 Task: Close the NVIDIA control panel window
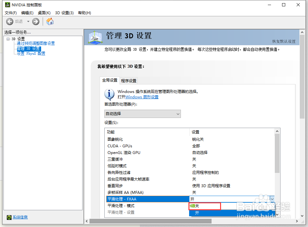pyautogui.click(x=298, y=5)
